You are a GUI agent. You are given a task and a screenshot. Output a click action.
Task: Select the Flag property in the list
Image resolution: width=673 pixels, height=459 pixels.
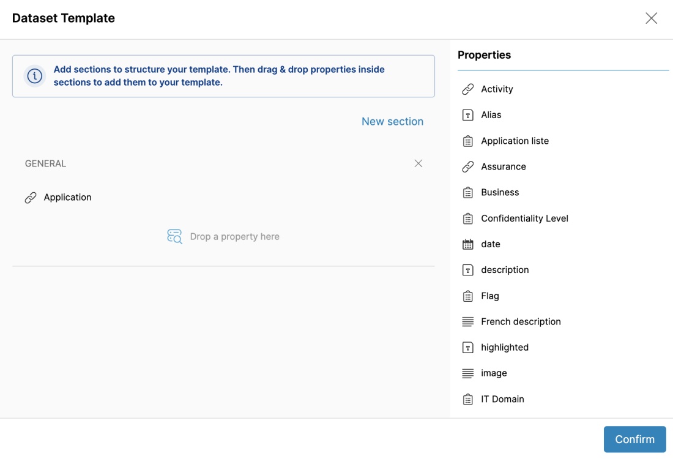(490, 296)
